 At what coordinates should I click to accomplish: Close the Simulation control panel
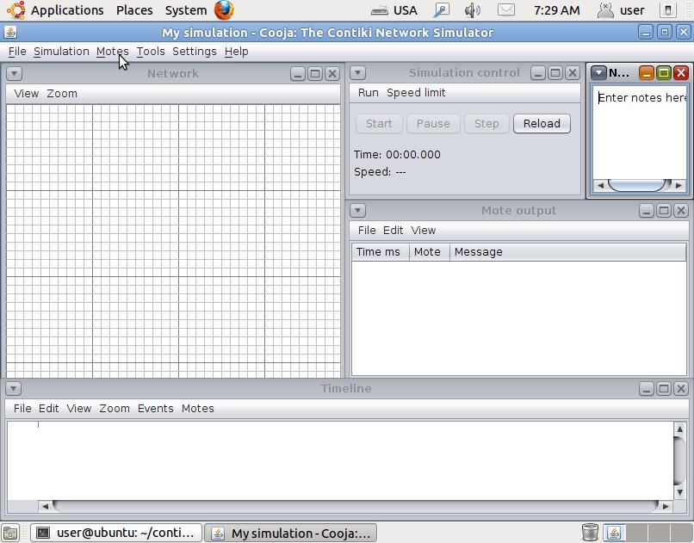tap(573, 72)
